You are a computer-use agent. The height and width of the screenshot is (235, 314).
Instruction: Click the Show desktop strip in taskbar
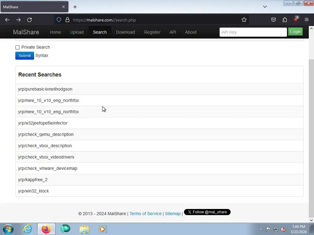(312, 229)
